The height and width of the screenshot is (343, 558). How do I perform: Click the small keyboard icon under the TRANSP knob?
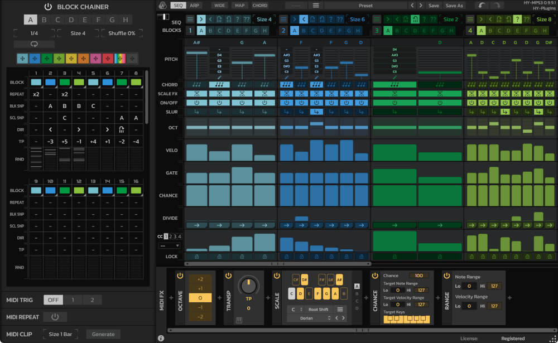pos(239,320)
